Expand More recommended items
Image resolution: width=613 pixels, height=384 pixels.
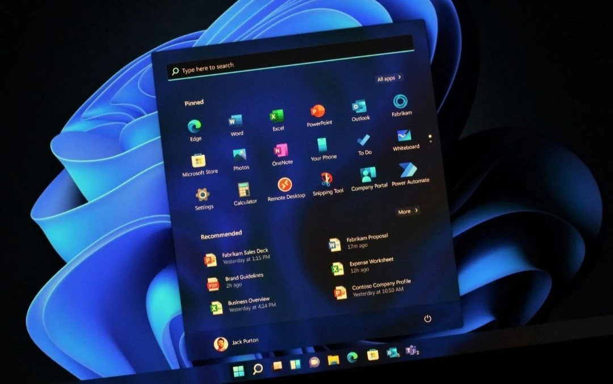pyautogui.click(x=408, y=211)
